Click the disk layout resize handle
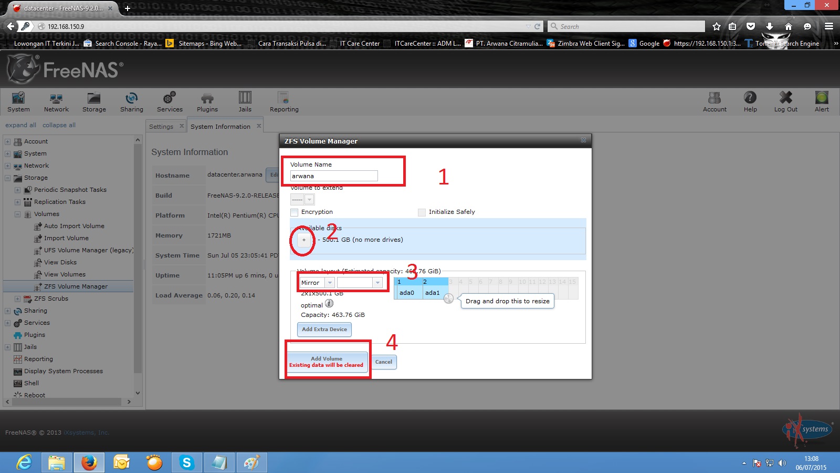The image size is (840, 473). (x=448, y=299)
